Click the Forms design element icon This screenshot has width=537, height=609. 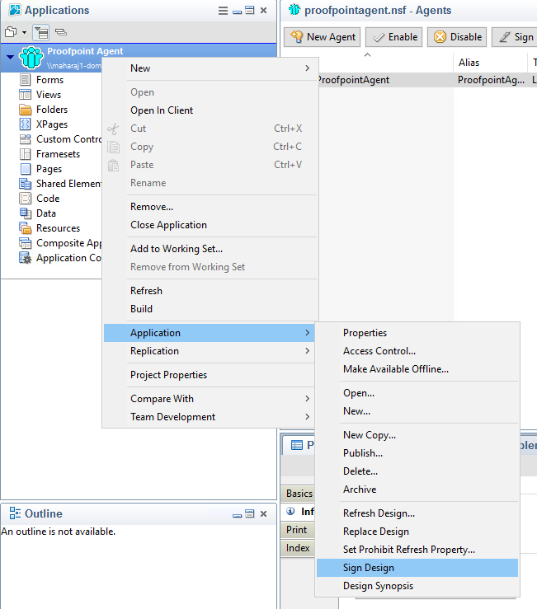pyautogui.click(x=25, y=80)
